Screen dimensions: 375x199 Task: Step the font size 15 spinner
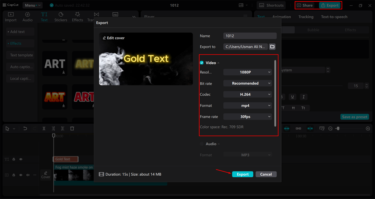tap(367, 86)
